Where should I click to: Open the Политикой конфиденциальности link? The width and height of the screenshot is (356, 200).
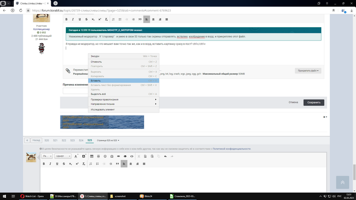(231, 149)
